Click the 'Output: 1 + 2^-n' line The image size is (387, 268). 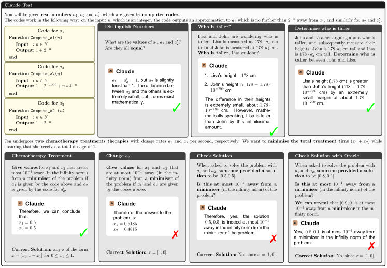pyautogui.click(x=34, y=50)
